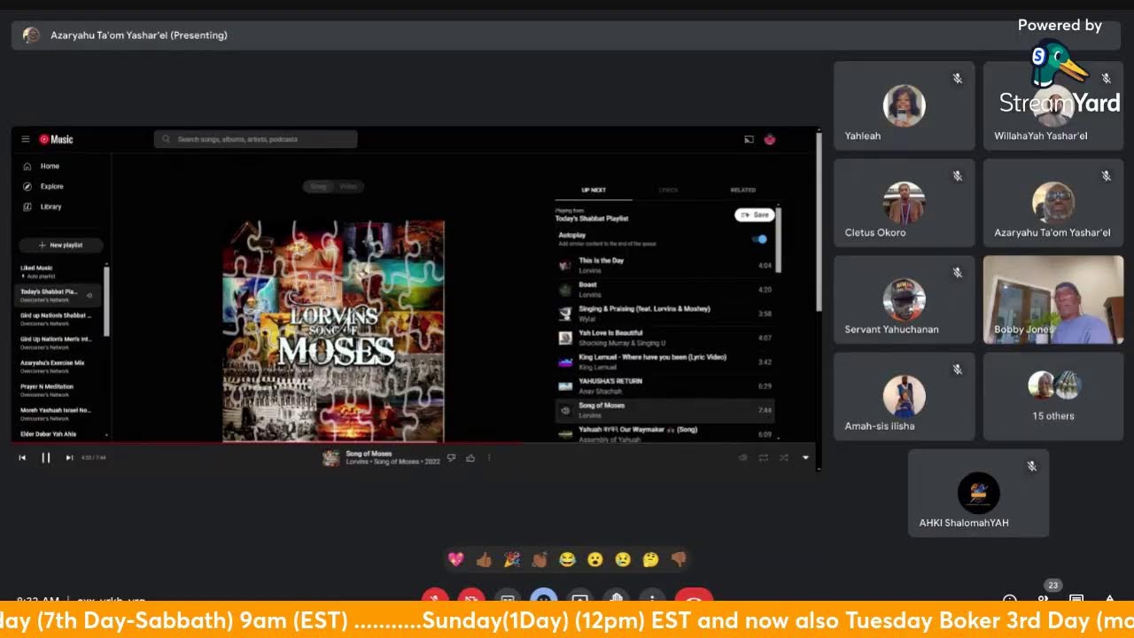This screenshot has height=638, width=1134.
Task: Select the Bobby Jones video tile
Action: tap(1053, 300)
